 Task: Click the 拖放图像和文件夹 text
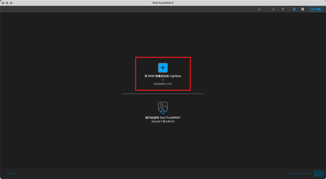(163, 84)
